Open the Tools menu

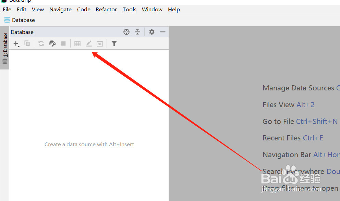point(130,10)
